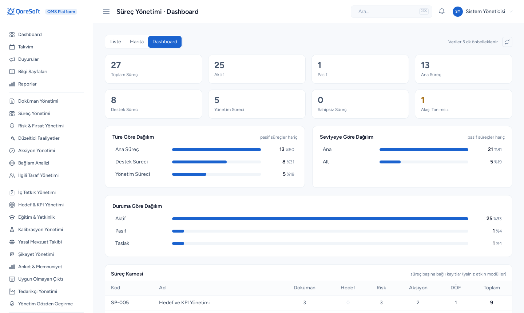The height and width of the screenshot is (313, 524).
Task: Click the DÖF column header
Action: (x=456, y=288)
